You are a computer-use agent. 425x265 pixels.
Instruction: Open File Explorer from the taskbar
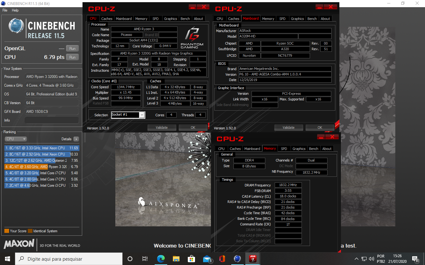[176, 259]
